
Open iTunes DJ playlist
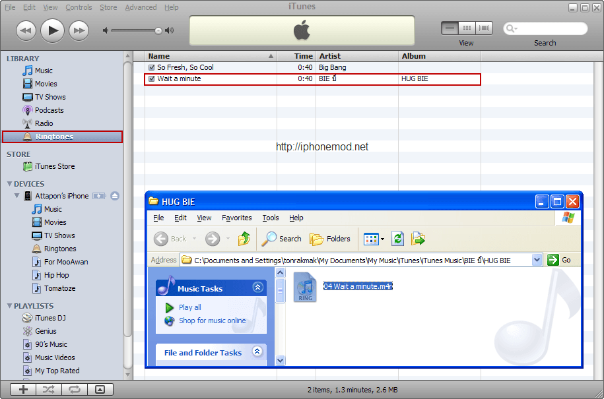[44, 318]
